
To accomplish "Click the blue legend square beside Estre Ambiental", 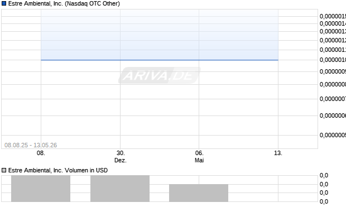I will pos(4,3).
